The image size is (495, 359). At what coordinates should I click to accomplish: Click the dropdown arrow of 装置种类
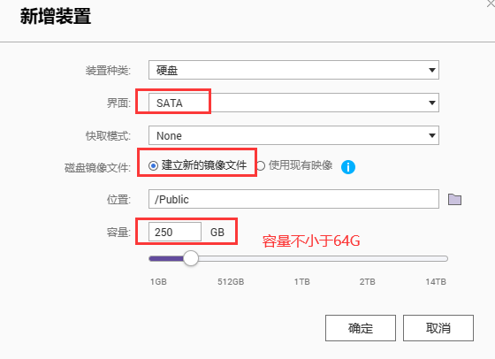click(432, 70)
